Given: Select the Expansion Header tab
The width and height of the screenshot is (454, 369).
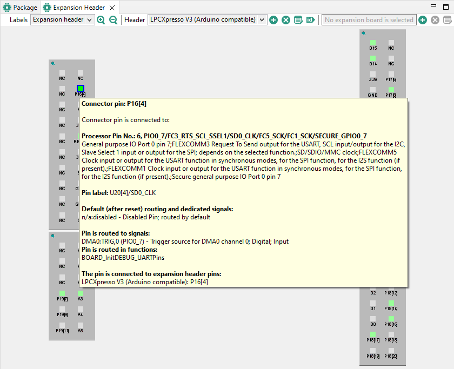Looking at the screenshot, I should 75,8.
